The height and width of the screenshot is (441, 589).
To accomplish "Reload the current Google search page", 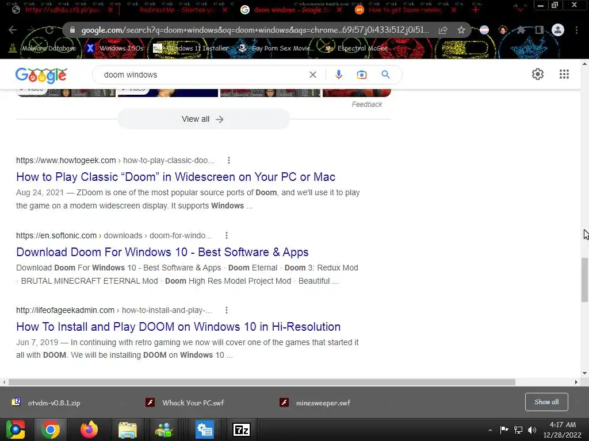I will pyautogui.click(x=49, y=30).
